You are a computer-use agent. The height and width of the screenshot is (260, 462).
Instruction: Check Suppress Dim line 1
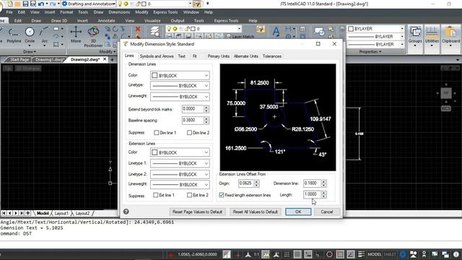157,133
